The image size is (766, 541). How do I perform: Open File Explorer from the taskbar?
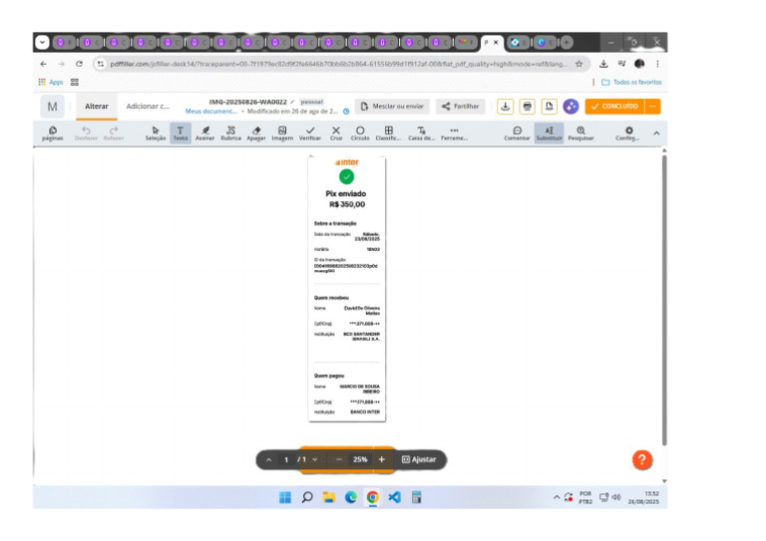pos(329,497)
